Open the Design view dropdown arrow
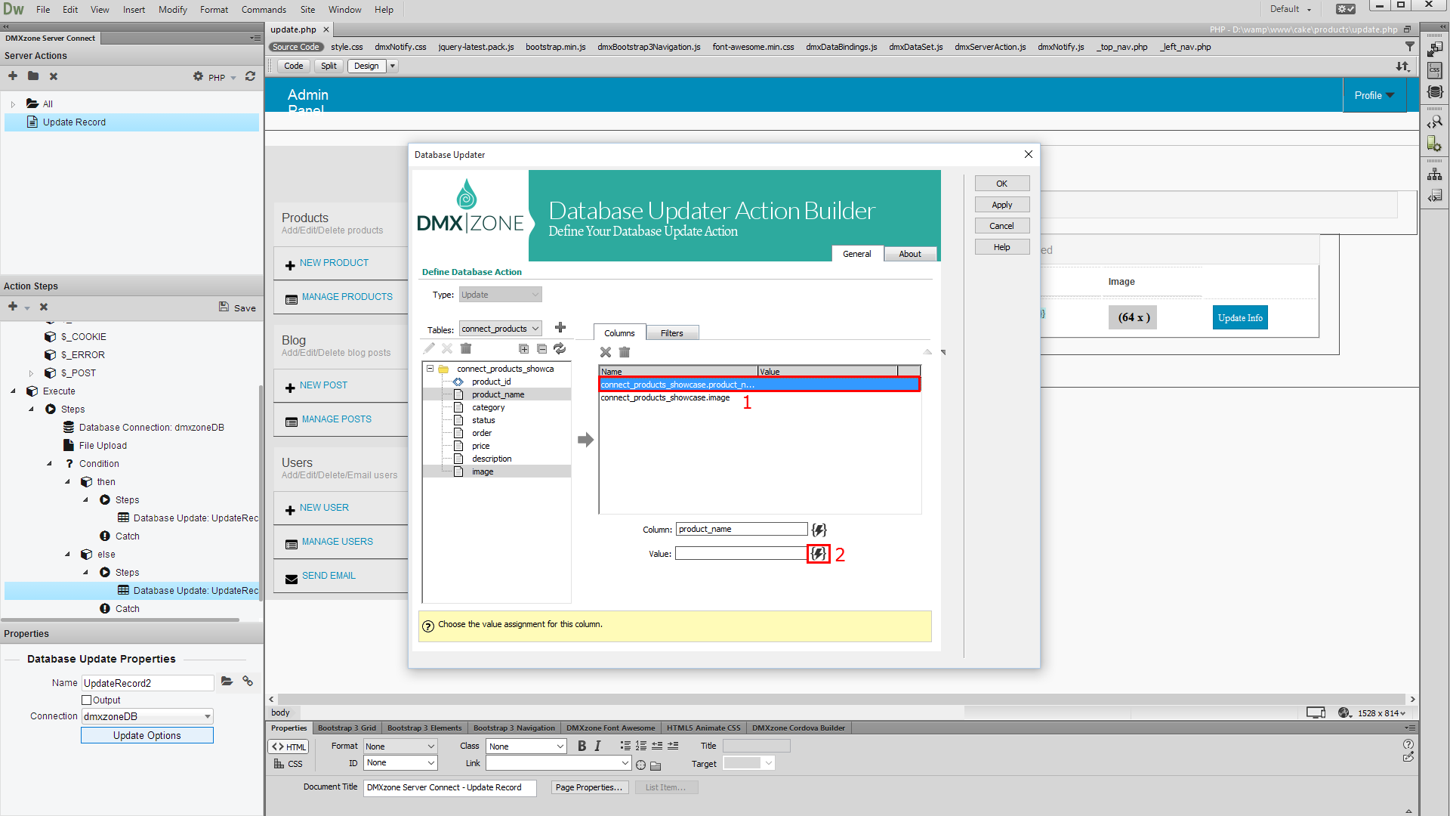The image size is (1450, 816). coord(393,66)
